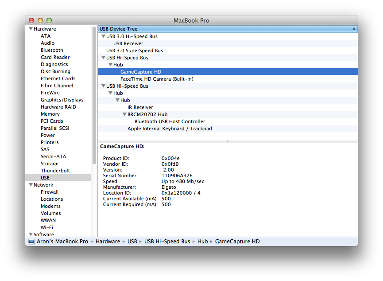Click USB in the path bar

(132, 242)
